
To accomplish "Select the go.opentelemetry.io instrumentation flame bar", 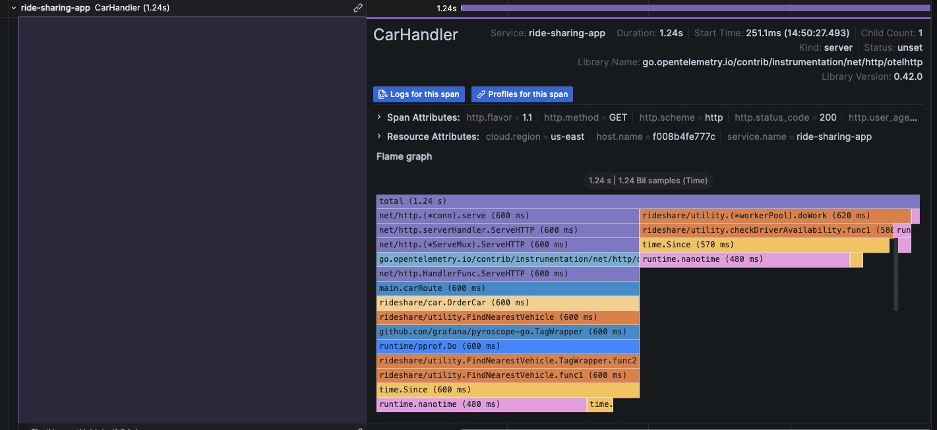I will coord(508,259).
